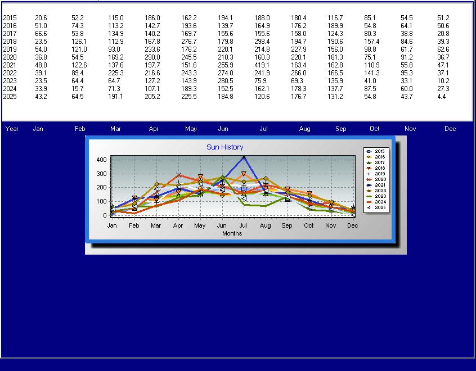Click the 2023 green line legend swatch
The image size is (476, 371).
coord(369,196)
